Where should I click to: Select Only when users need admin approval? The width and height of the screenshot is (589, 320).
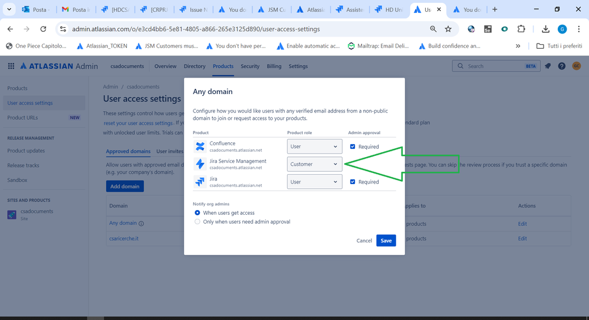197,221
